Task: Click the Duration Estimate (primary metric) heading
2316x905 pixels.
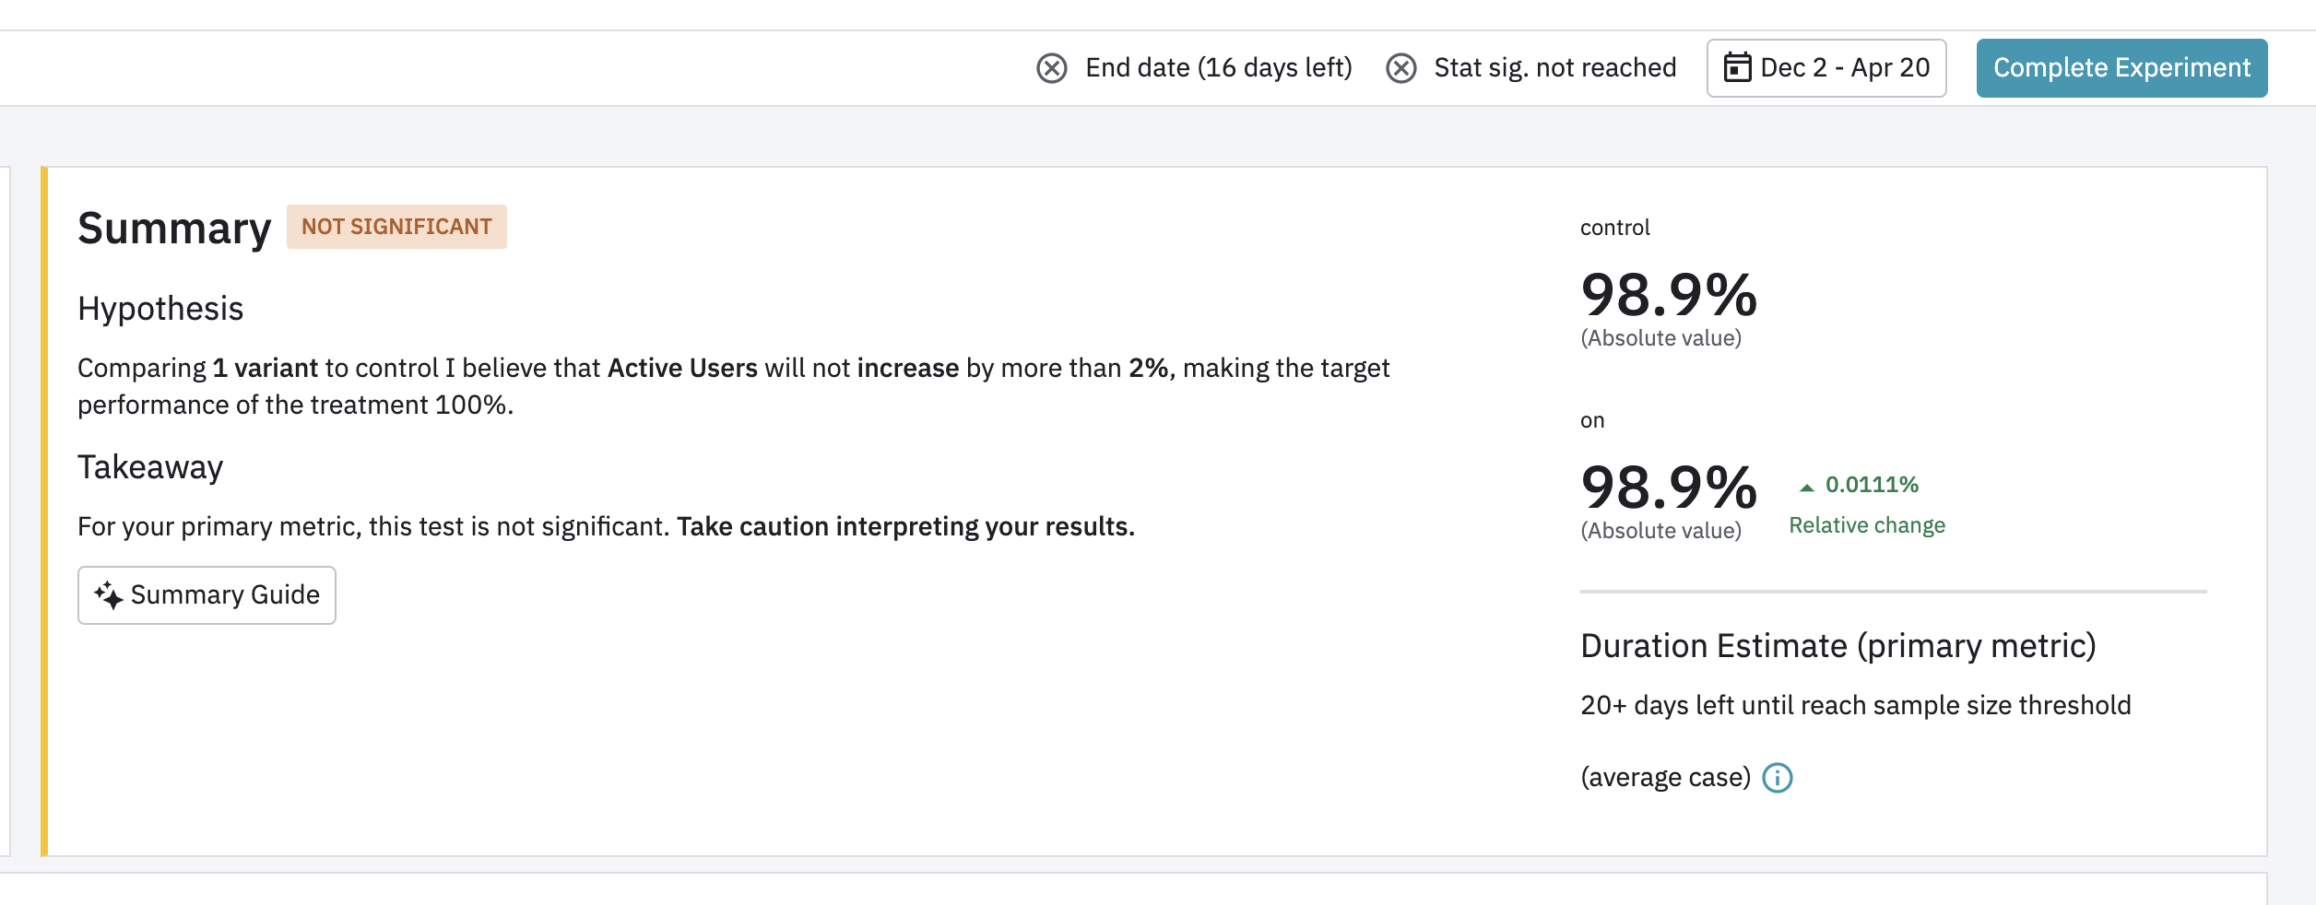Action: point(1837,646)
